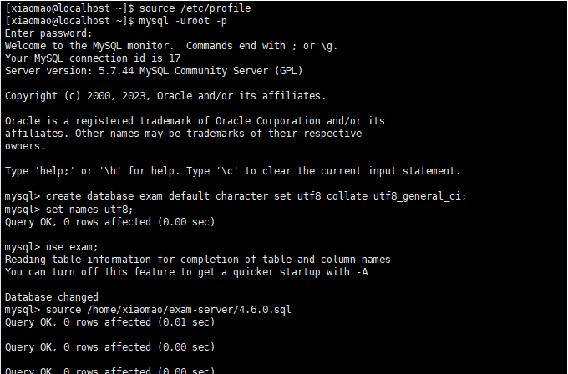This screenshot has height=374, width=568.
Task: Click the 'Reading table information' message
Action: [198, 260]
